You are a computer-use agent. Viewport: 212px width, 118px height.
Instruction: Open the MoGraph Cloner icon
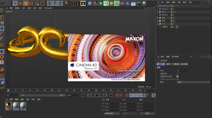[x=117, y=3]
